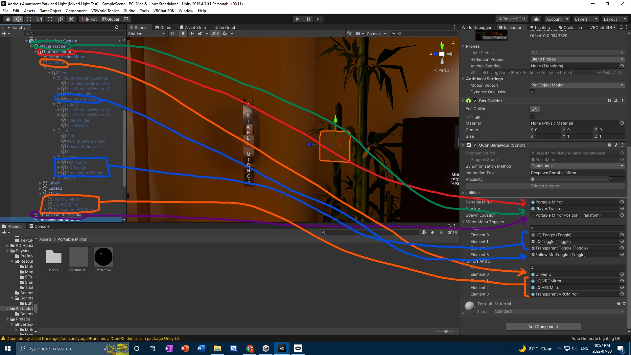Select the Scale tool
The height and width of the screenshot is (355, 631).
click(39, 19)
